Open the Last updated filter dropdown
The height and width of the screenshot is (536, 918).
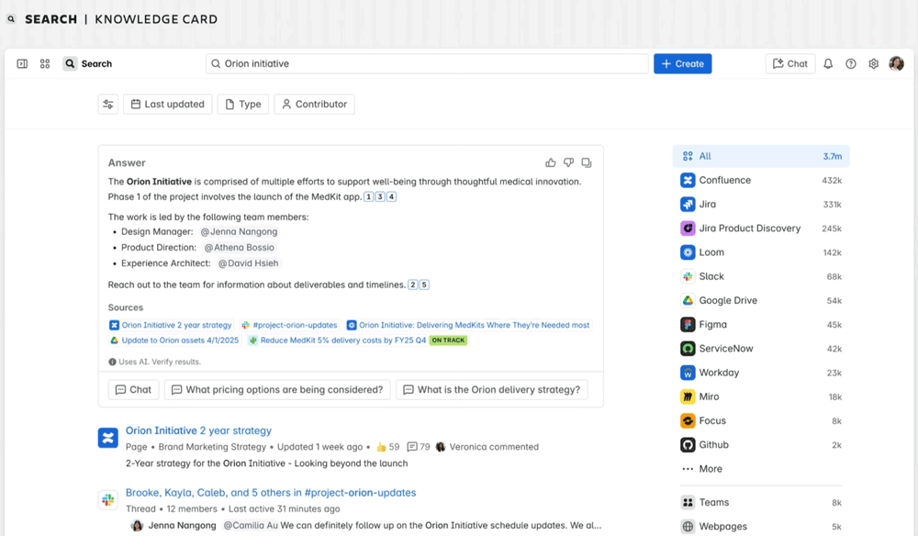tap(167, 104)
